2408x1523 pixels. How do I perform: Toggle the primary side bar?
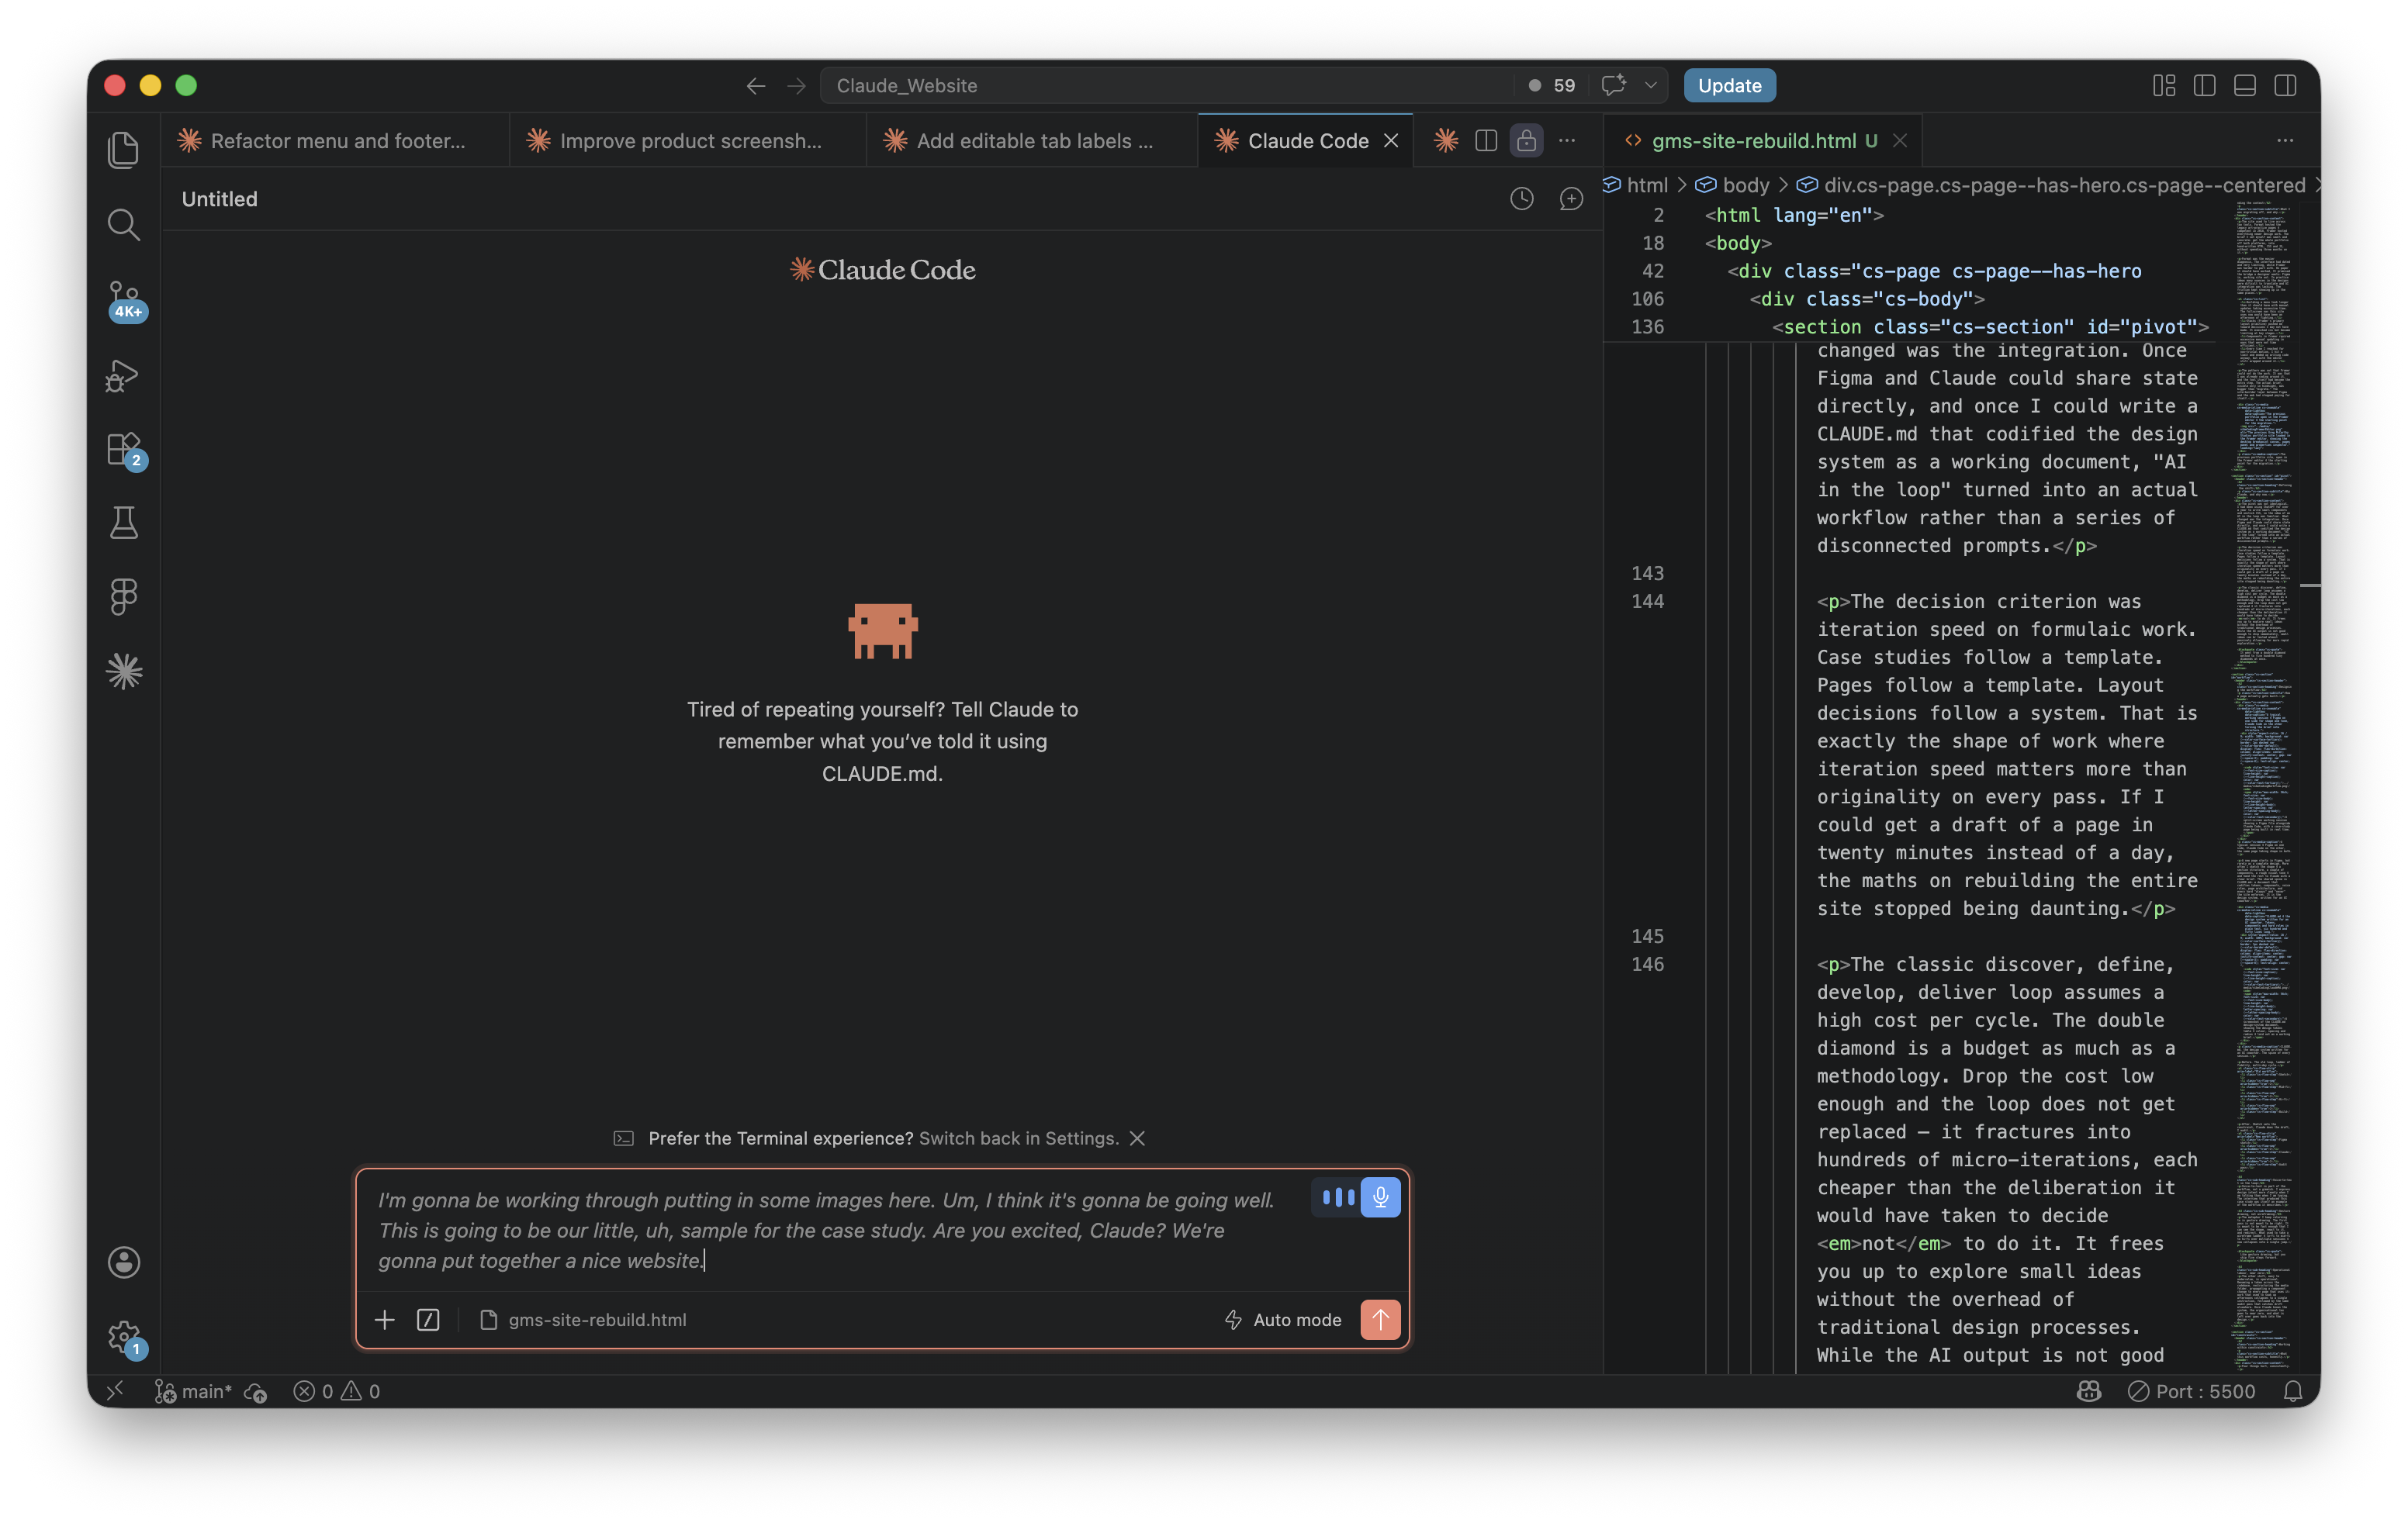pyautogui.click(x=2204, y=86)
